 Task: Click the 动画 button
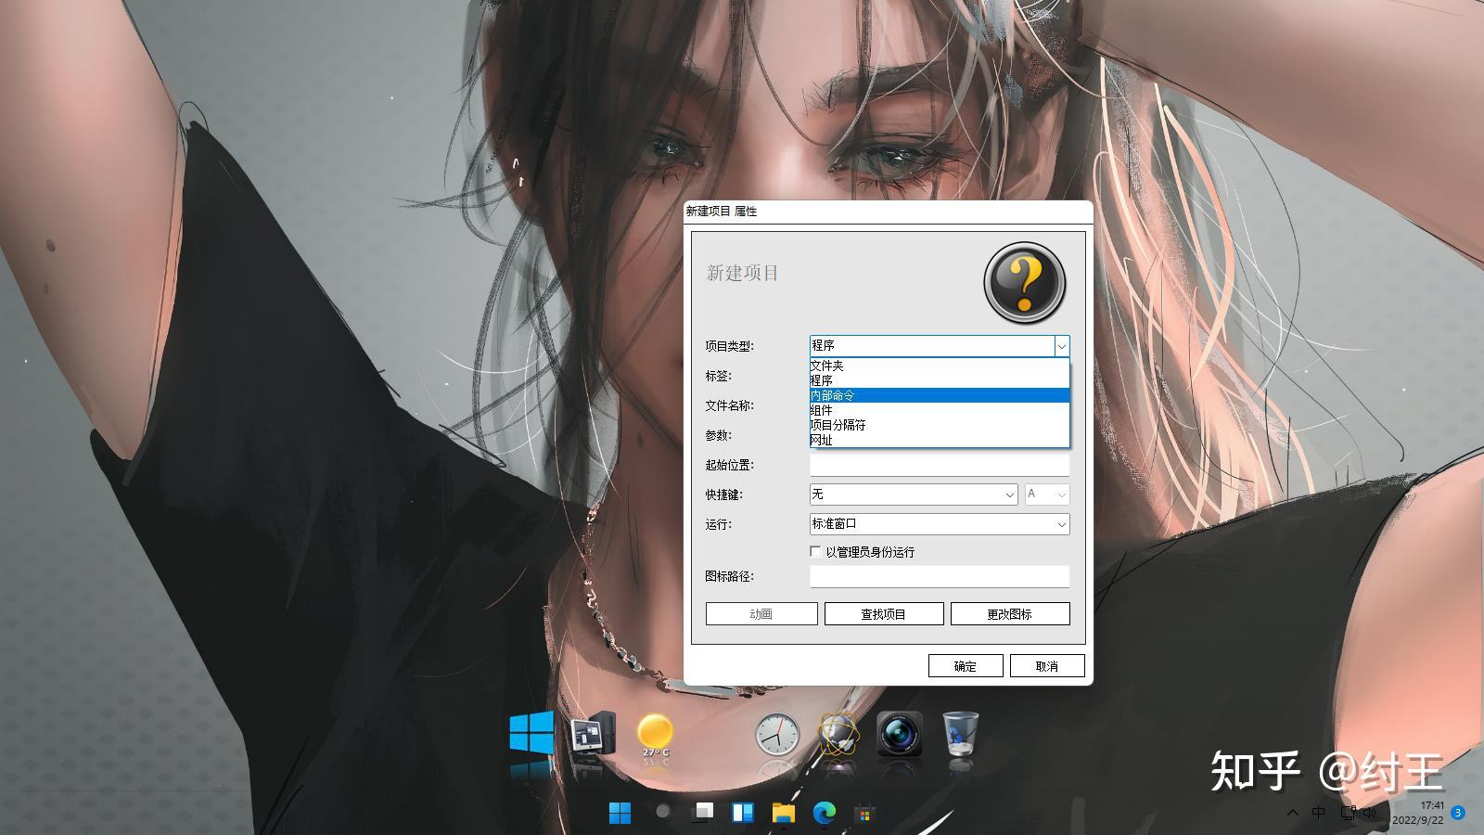(x=761, y=614)
